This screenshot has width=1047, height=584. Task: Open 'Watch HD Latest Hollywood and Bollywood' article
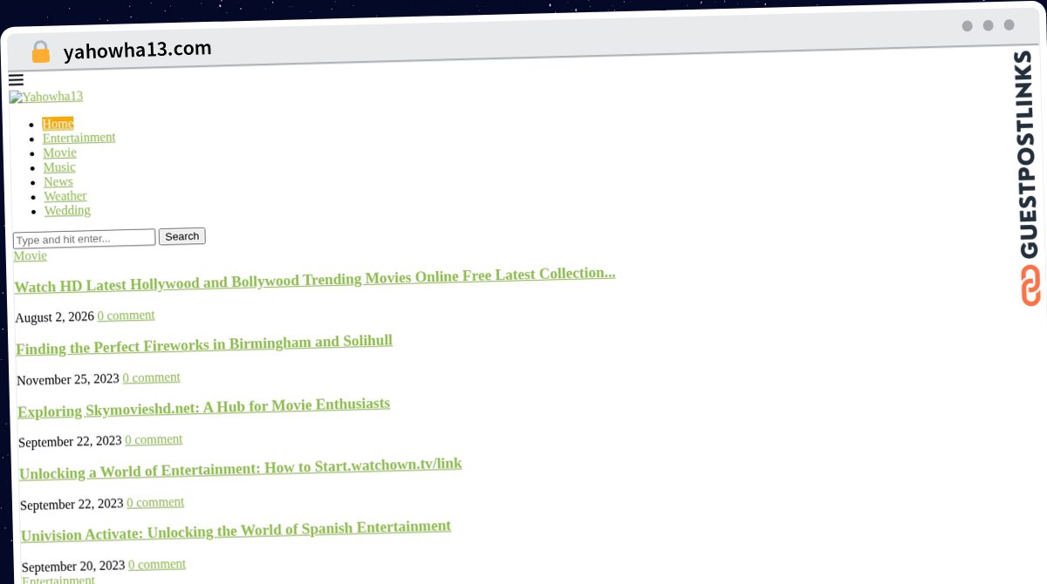coord(316,279)
